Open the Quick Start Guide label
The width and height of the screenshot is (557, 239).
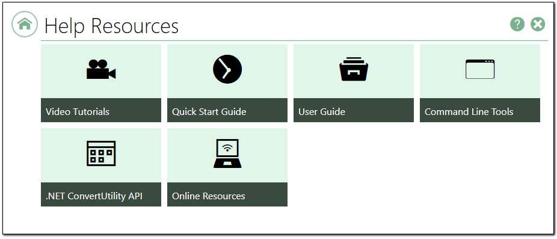209,112
